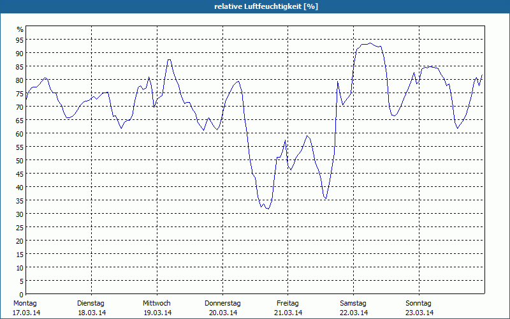Screen dimensions: 510x319
Task: Click the '19.03.14' date label
Action: click(157, 313)
